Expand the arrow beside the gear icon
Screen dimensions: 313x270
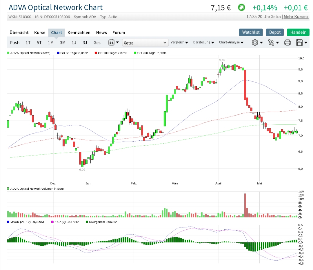pyautogui.click(x=261, y=43)
